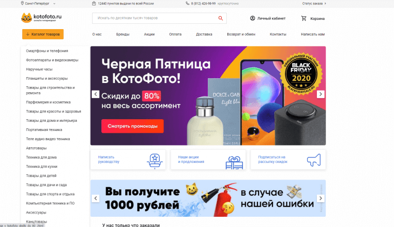Click the megaphone subscribe icon
Image resolution: width=394 pixels, height=227 pixels.
point(314,160)
